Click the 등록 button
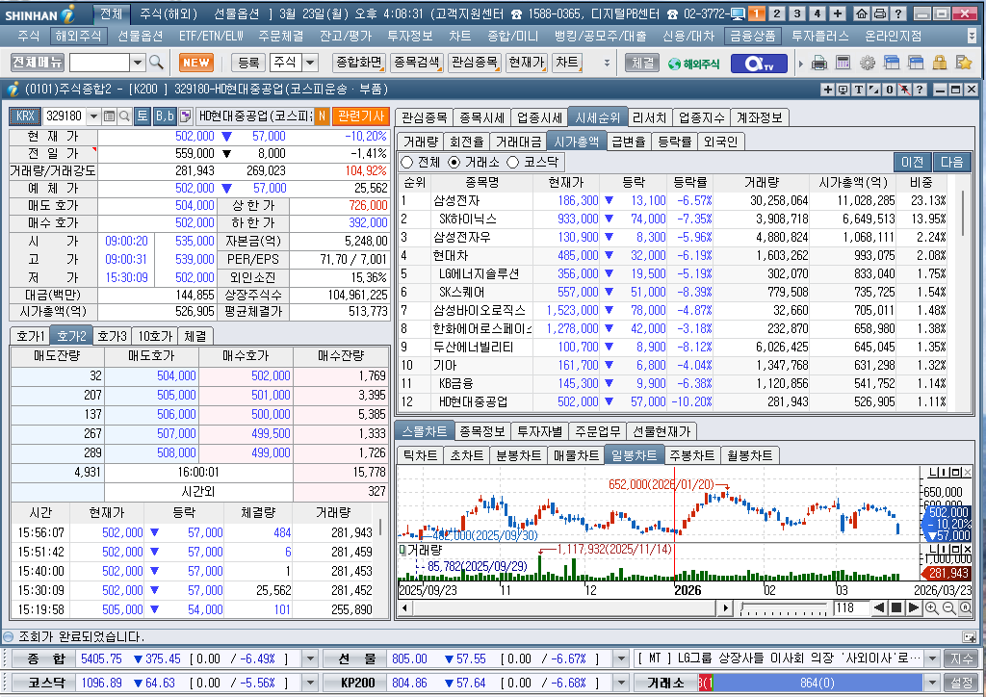 click(x=248, y=63)
